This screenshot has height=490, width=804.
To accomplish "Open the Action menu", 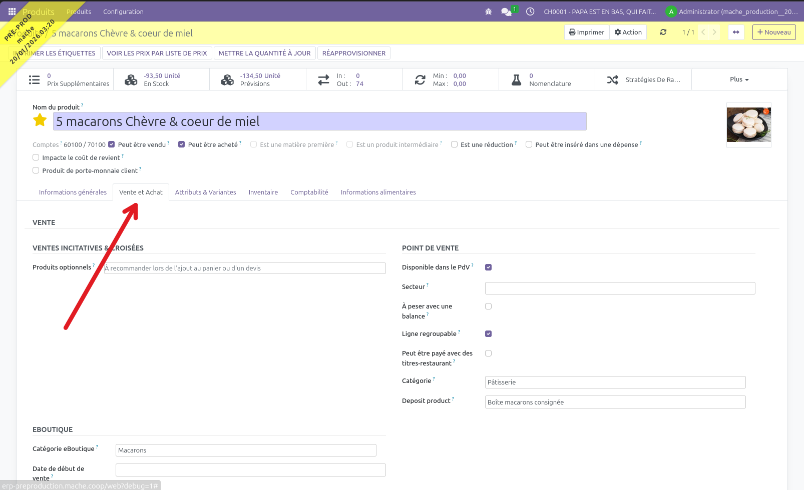I will (x=628, y=32).
